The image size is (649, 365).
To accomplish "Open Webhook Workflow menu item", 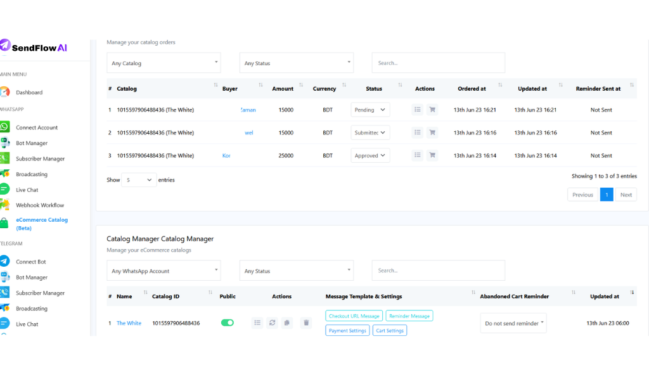I will click(40, 205).
